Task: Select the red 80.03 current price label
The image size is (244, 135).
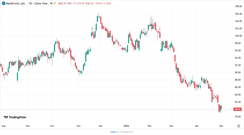Action: (237, 109)
